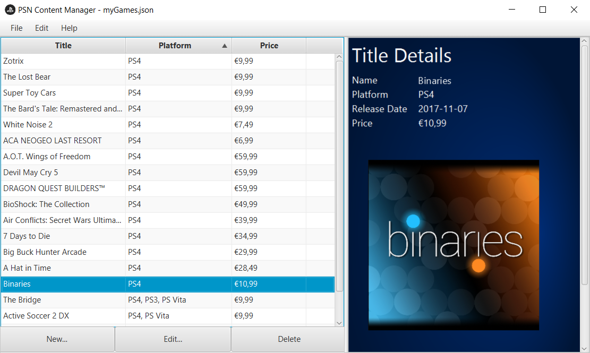Click the Binaries cover art image

[x=454, y=245]
